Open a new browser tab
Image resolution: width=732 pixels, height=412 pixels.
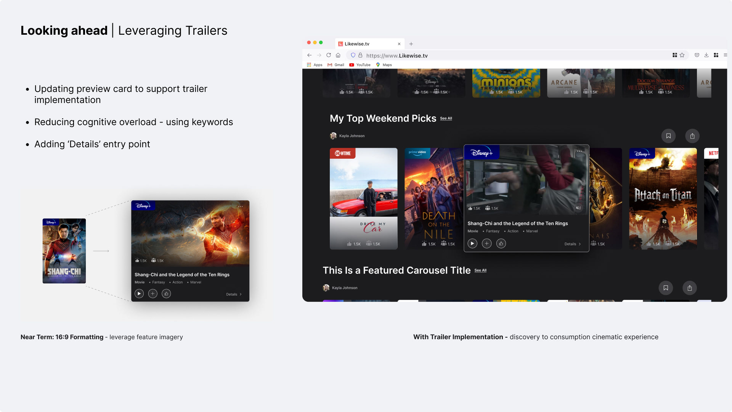click(411, 44)
